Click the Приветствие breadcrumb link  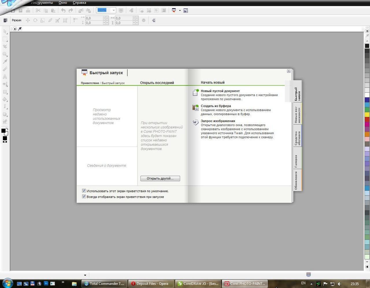click(90, 83)
